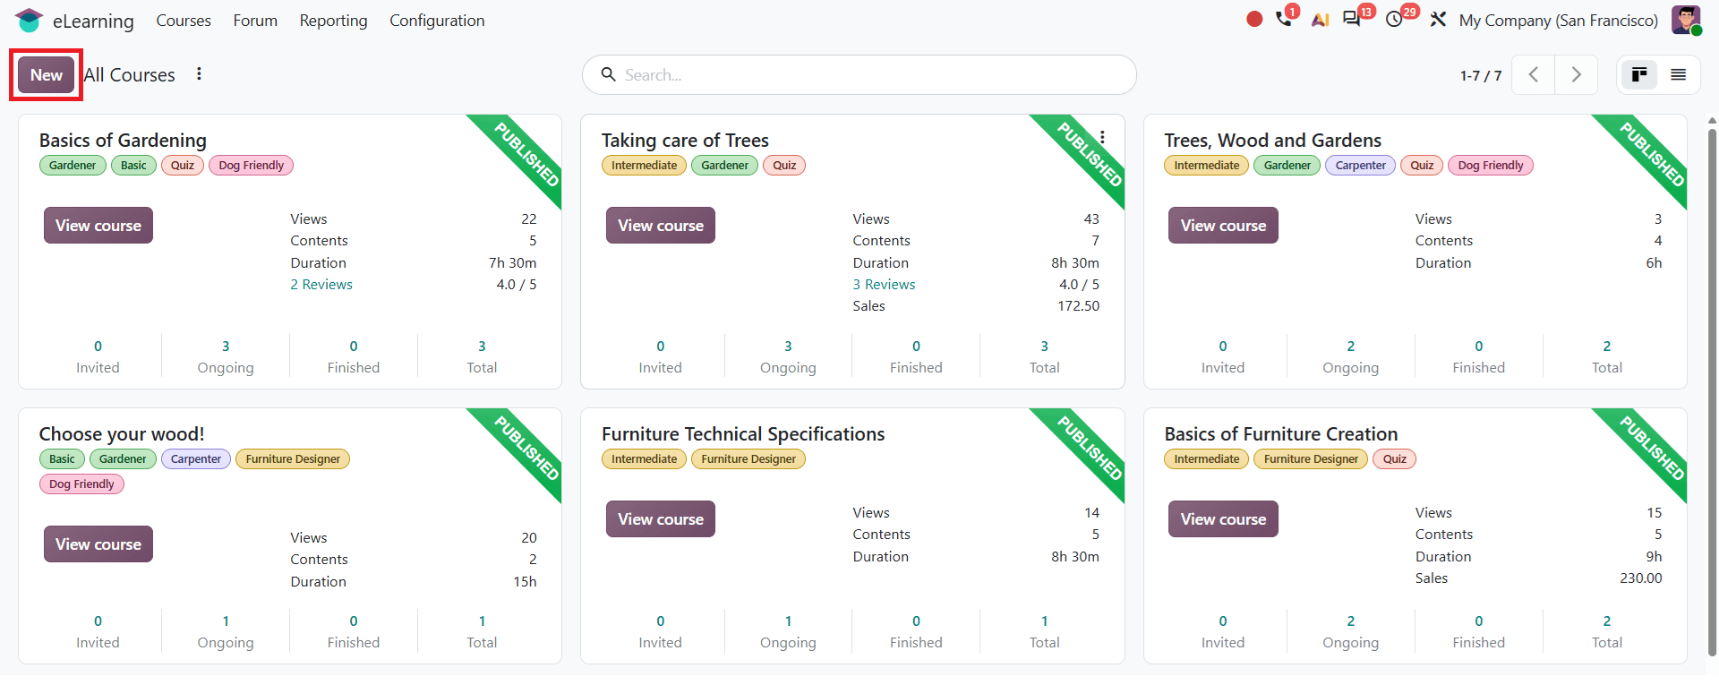View course for Taking care of Trees
This screenshot has height=685, width=1719.
(661, 225)
